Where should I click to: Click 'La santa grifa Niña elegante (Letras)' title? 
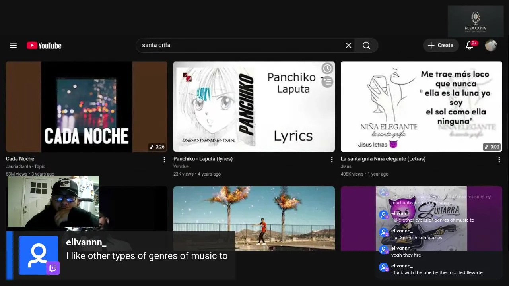tap(383, 159)
